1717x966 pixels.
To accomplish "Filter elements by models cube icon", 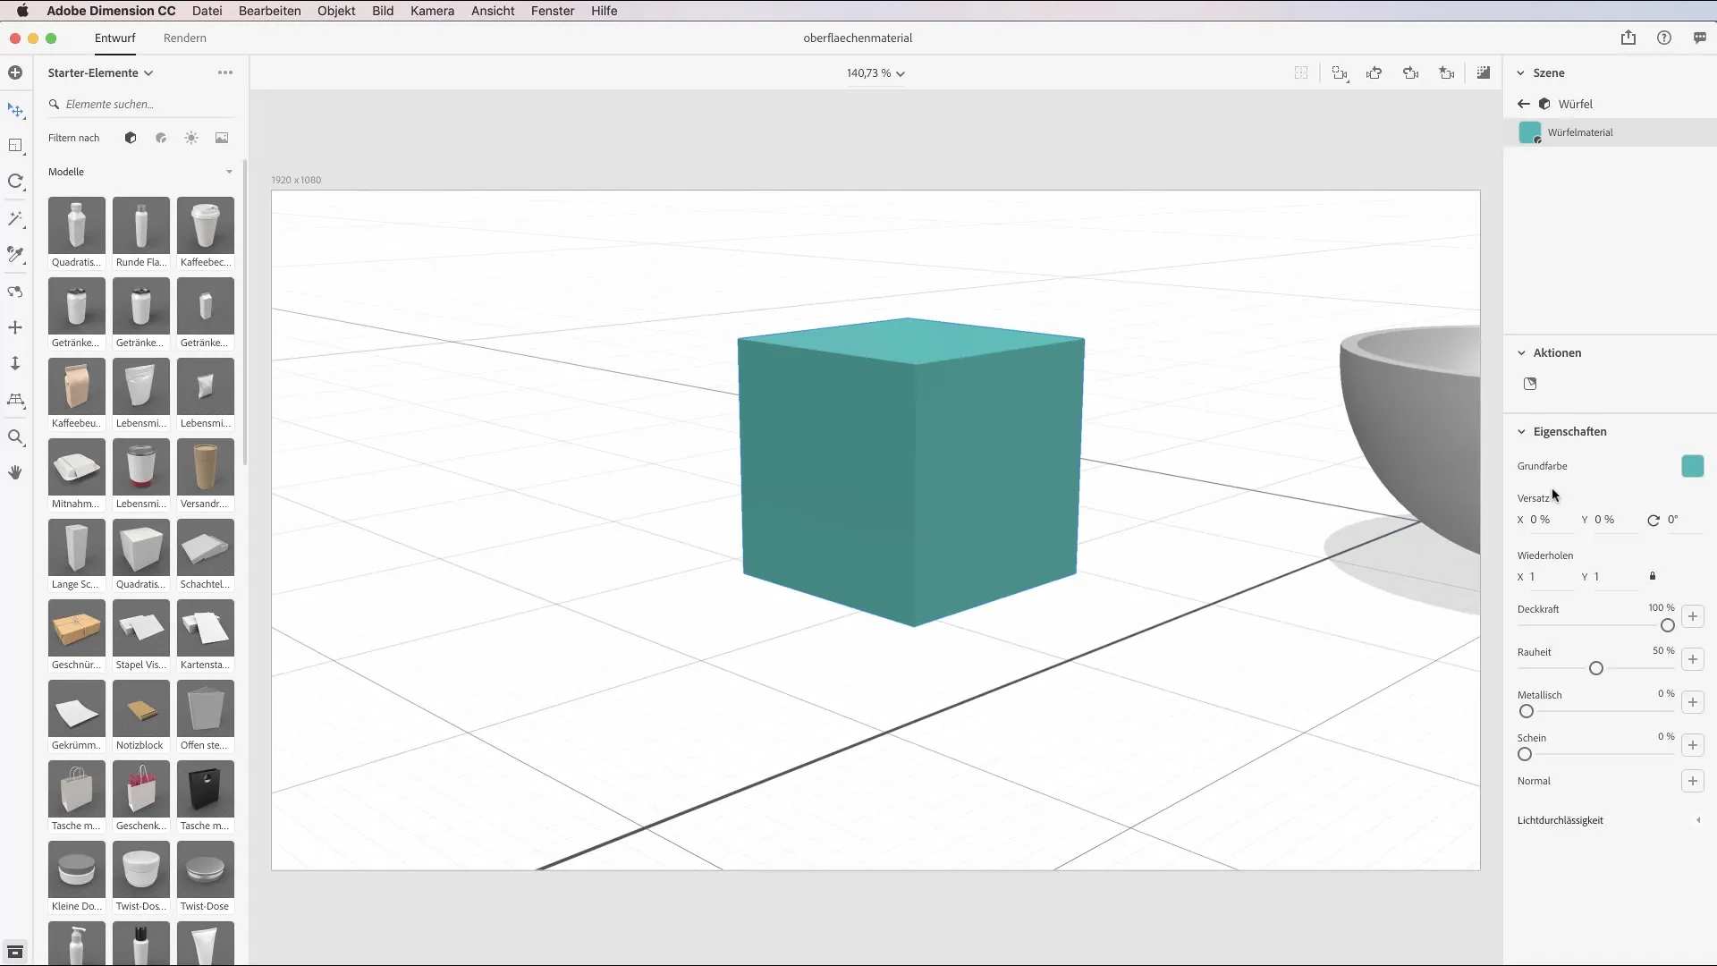I will coord(131,138).
